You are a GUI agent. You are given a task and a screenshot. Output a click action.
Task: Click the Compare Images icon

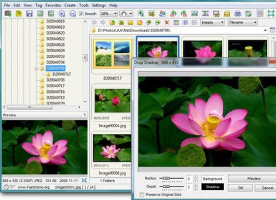(194, 13)
